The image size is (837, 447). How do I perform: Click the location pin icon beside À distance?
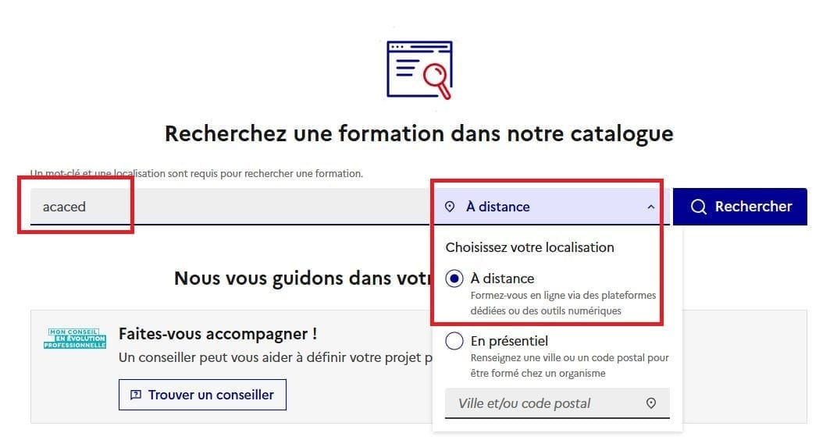pyautogui.click(x=449, y=207)
